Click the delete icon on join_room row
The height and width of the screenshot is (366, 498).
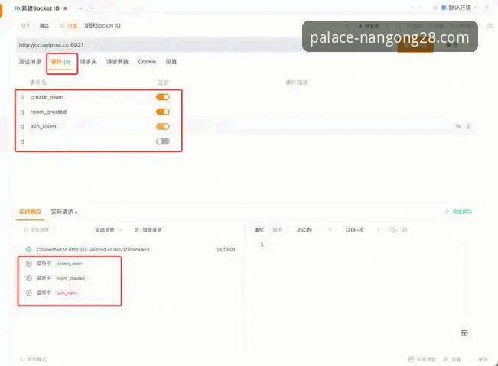pyautogui.click(x=468, y=126)
